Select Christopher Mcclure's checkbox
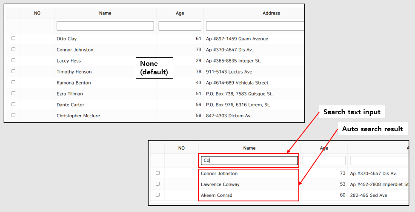The width and height of the screenshot is (415, 212). (13, 116)
